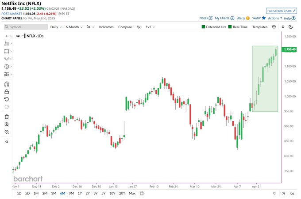Open the f(x) expressions button

(x=139, y=27)
